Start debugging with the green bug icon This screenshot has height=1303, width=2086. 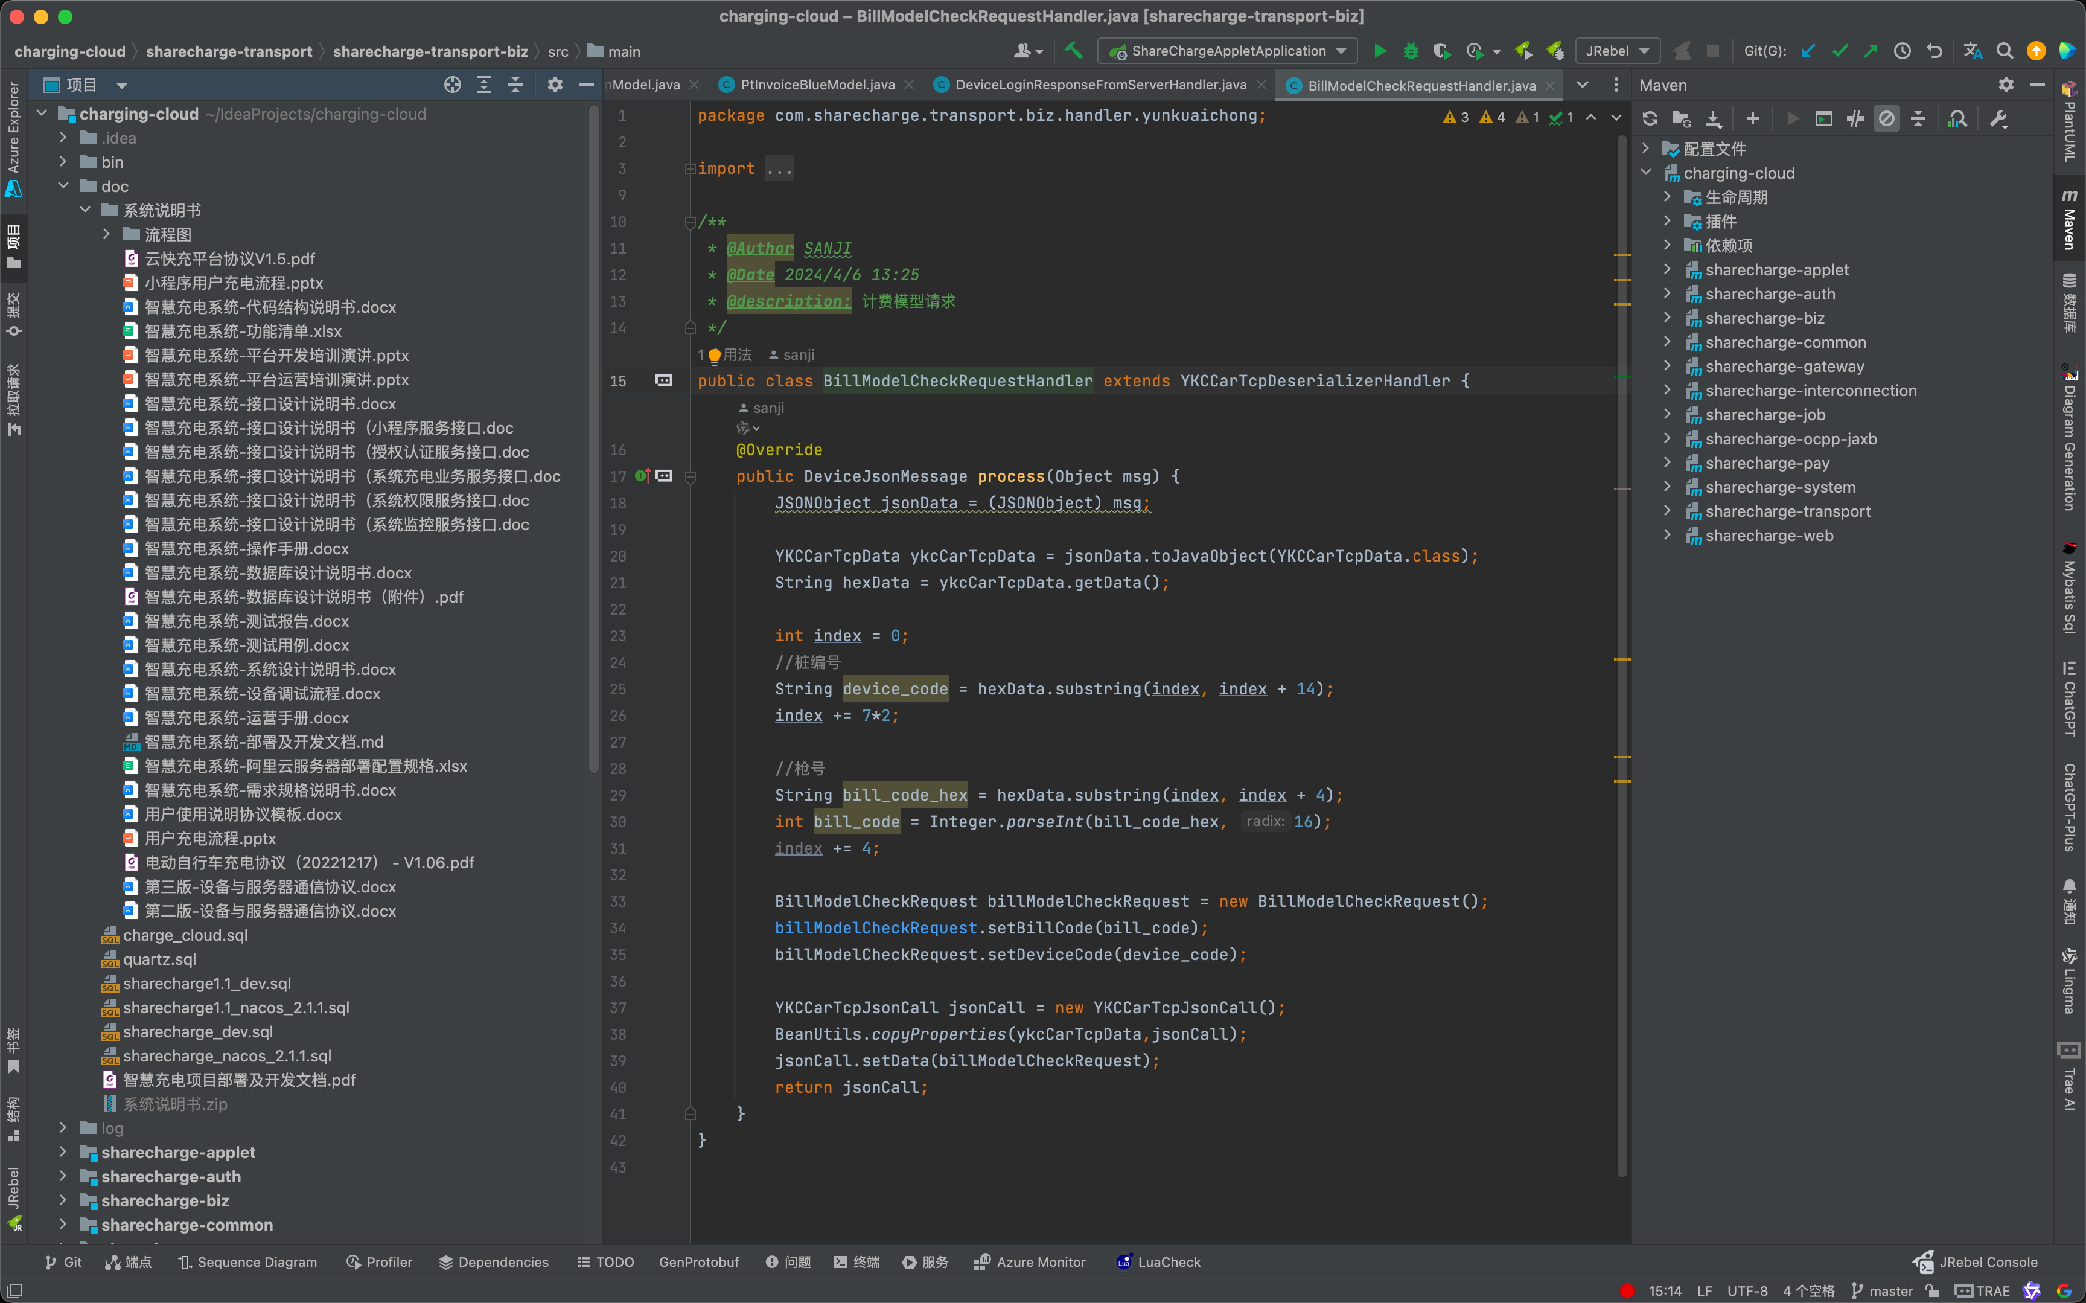(x=1411, y=51)
